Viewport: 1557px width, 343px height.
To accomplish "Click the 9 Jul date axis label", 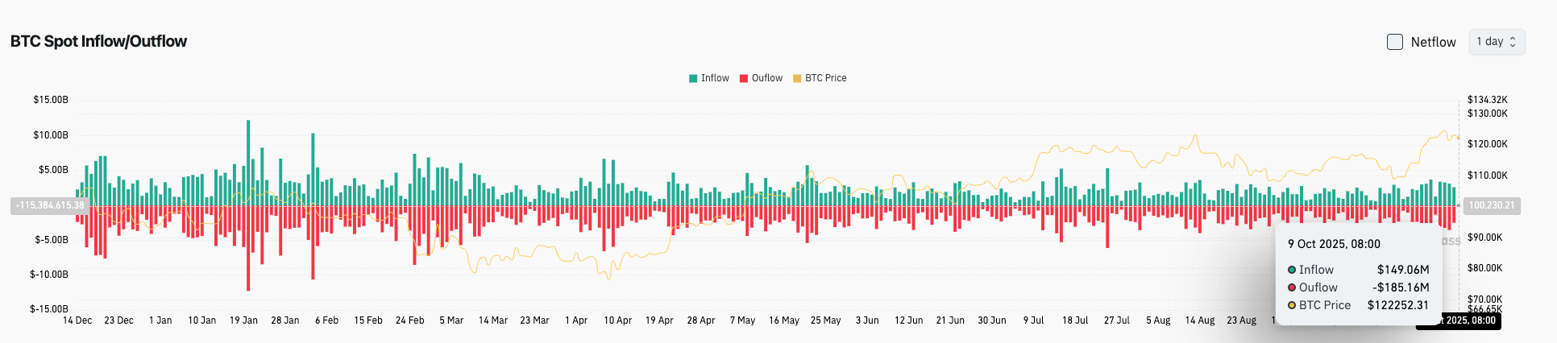I will click(1033, 320).
